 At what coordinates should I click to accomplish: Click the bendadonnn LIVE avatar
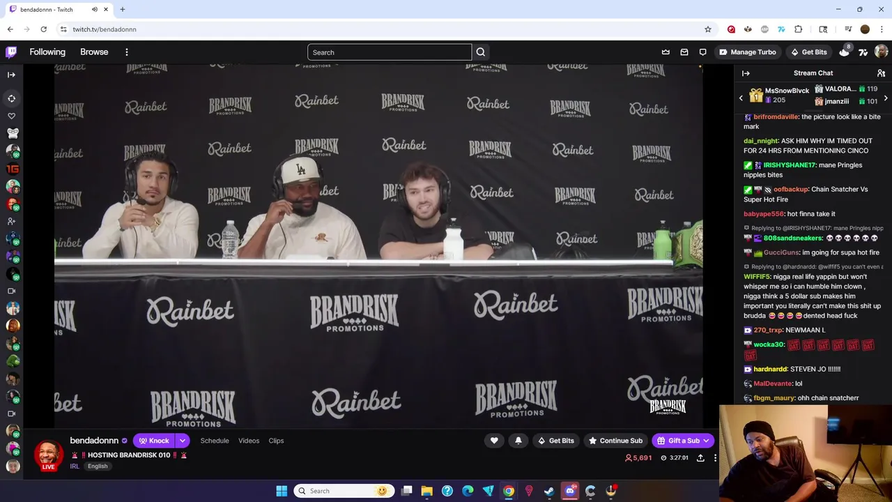tap(48, 455)
